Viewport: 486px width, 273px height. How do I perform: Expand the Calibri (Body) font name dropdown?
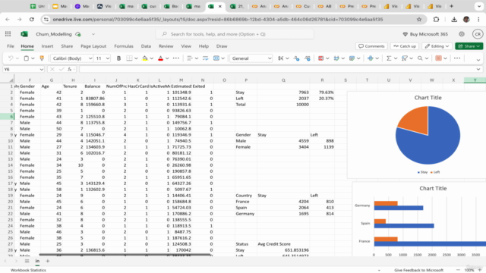pos(90,58)
